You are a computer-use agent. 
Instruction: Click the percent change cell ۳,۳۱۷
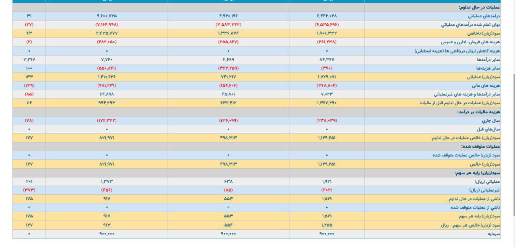[29, 59]
